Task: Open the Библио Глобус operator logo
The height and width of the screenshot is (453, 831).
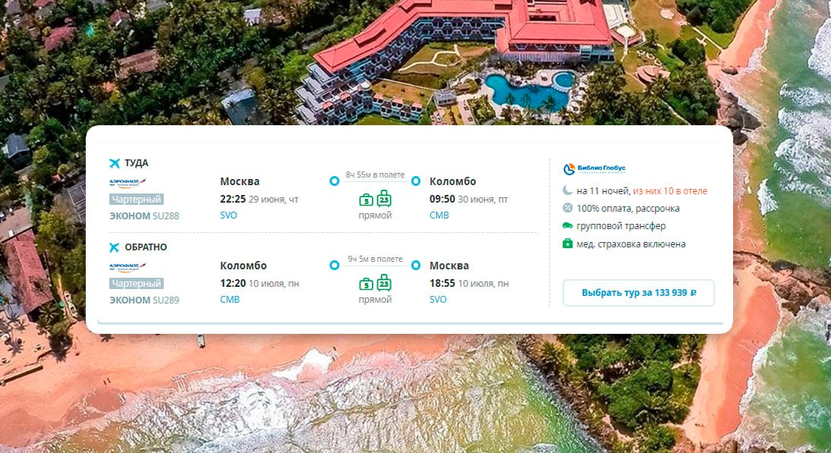Action: pyautogui.click(x=594, y=169)
